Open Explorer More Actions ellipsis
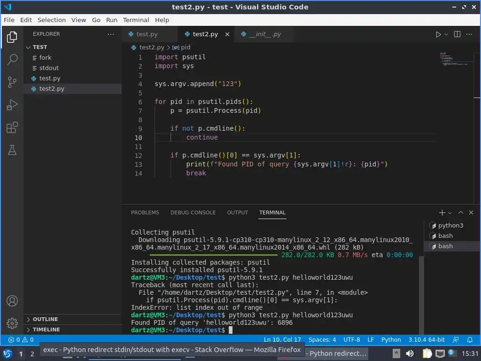Viewport: 481px width, 361px height. (x=111, y=34)
